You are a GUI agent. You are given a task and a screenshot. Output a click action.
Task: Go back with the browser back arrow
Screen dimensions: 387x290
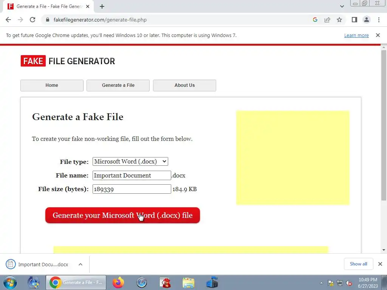(x=8, y=20)
